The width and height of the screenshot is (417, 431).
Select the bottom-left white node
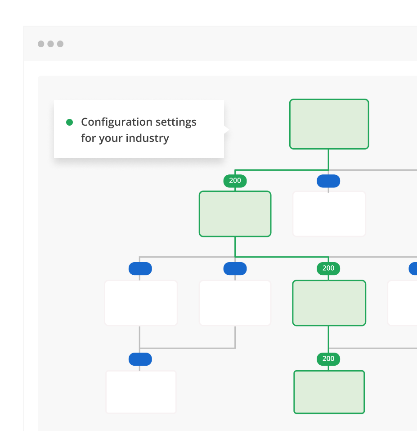point(140,392)
